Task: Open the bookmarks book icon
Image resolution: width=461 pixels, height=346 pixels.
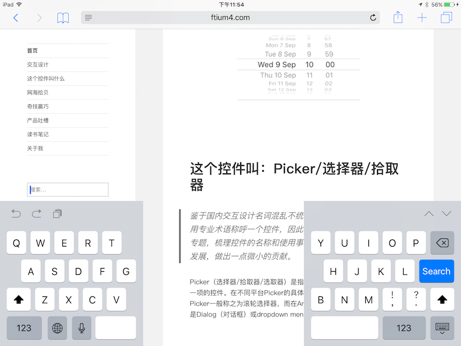Action: (x=63, y=18)
